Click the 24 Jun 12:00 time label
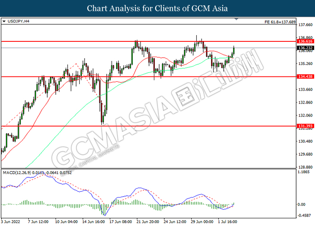 coord(175,222)
